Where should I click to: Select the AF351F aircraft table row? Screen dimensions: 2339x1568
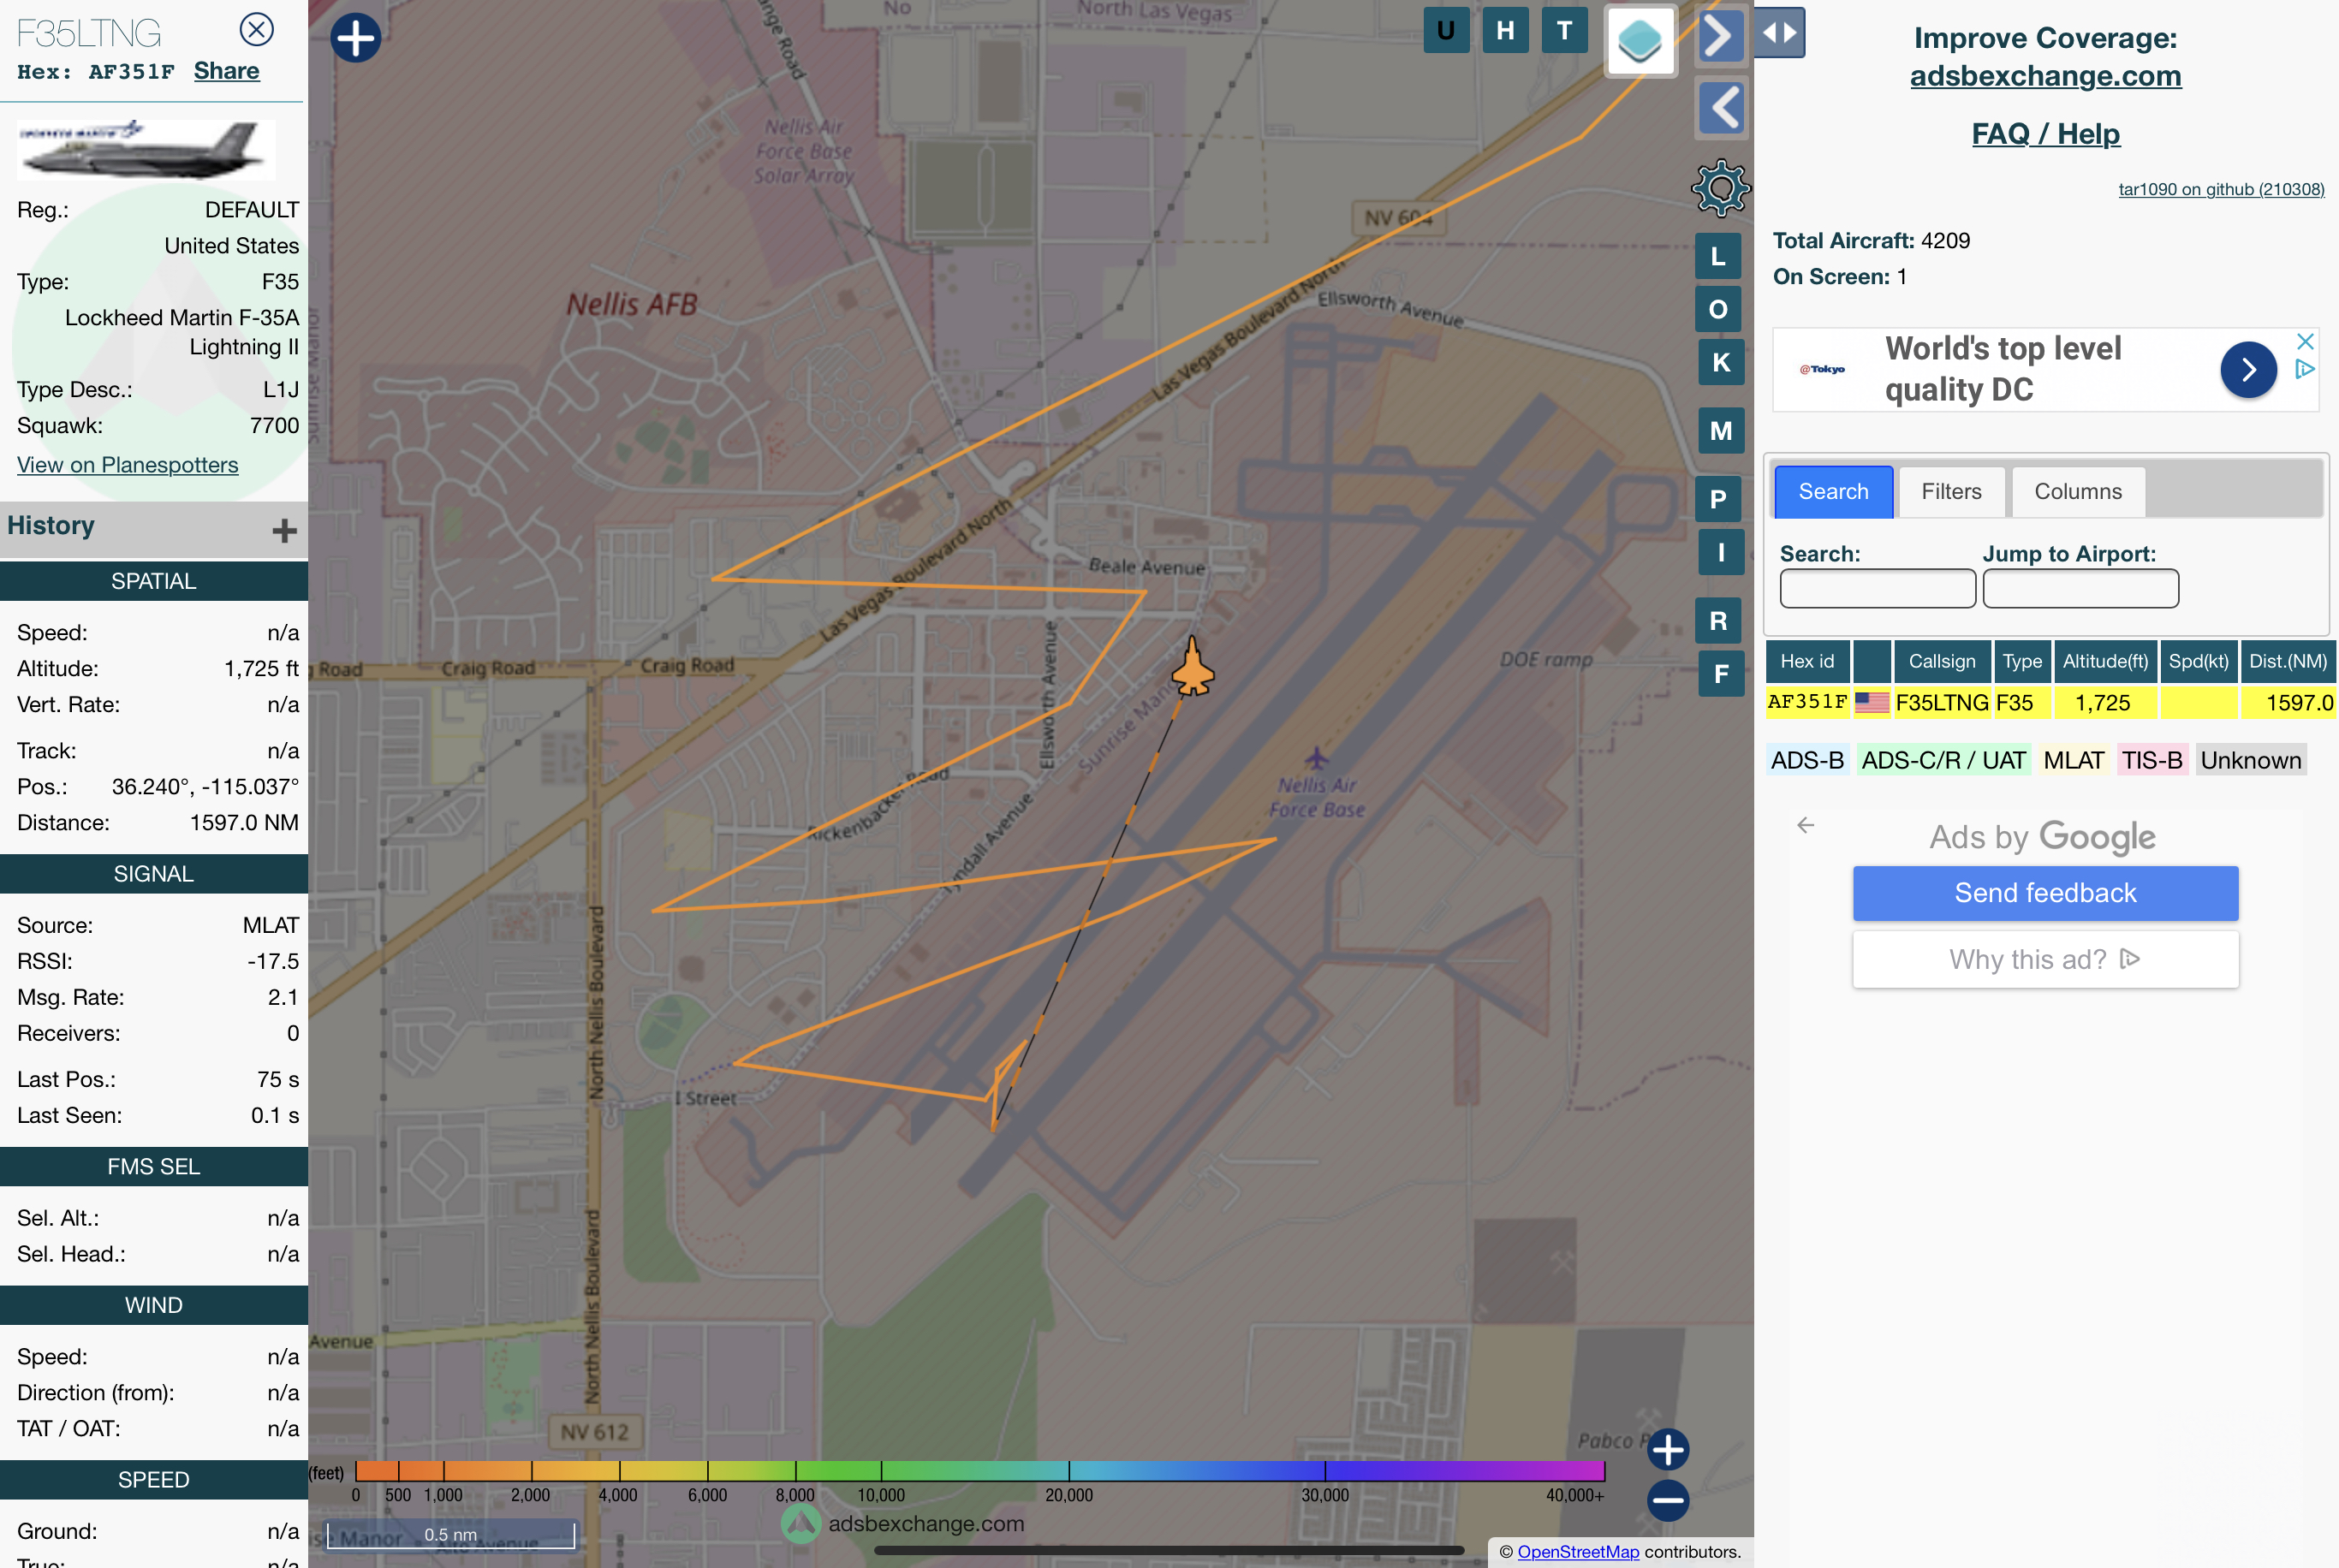tap(2050, 703)
